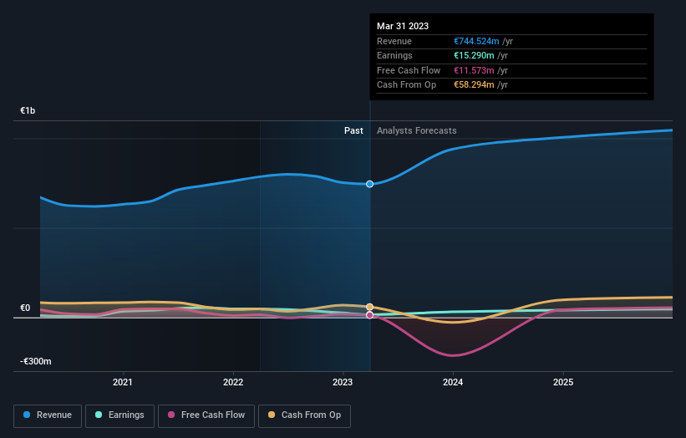
Task: Click the Analysts Forecasts label
Action: pos(416,131)
